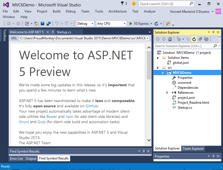Click the Save toolbar icon
The height and width of the screenshot is (170, 223).
pos(42,24)
